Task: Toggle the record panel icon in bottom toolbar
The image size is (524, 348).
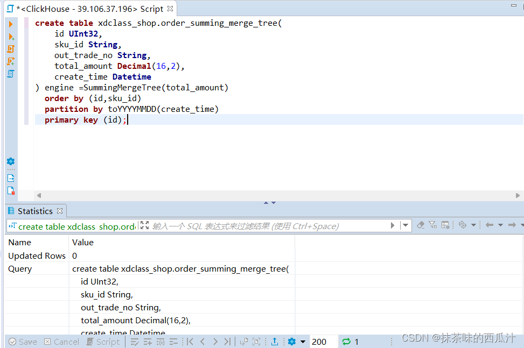Action: coord(244,342)
